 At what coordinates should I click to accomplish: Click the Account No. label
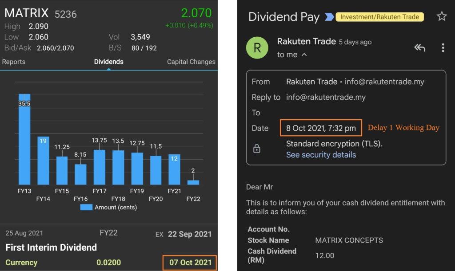click(268, 229)
